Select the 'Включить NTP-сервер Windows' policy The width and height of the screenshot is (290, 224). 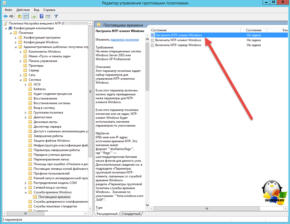pyautogui.click(x=178, y=45)
